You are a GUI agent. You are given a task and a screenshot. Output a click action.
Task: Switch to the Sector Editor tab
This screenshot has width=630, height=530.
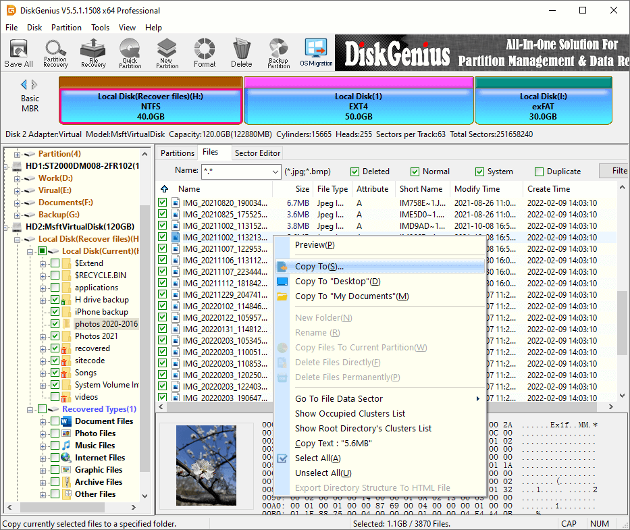(257, 153)
